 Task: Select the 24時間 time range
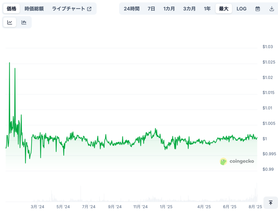132,9
